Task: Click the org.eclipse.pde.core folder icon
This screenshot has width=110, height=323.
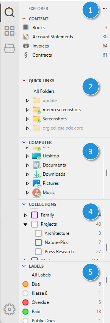Action: pyautogui.click(x=37, y=128)
